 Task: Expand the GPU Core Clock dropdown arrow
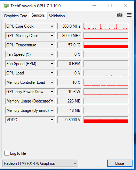[x=52, y=26]
